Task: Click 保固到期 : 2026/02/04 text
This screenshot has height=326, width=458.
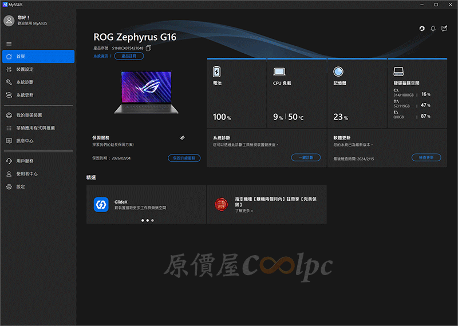Action: click(112, 158)
